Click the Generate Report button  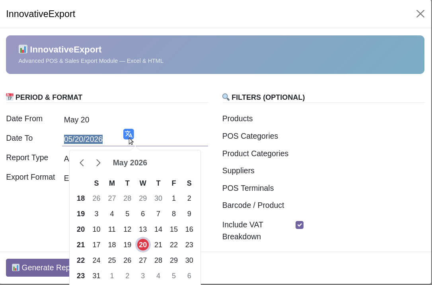38,268
